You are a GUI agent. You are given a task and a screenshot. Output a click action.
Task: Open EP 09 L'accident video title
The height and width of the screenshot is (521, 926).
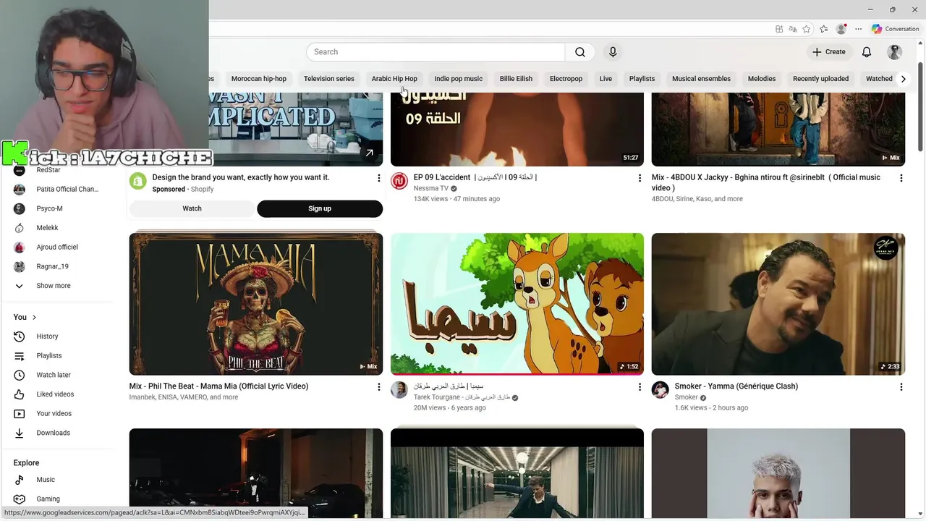[x=475, y=177]
